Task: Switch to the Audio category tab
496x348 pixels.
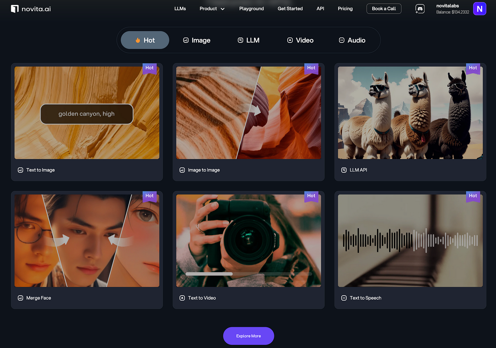Action: tap(352, 40)
